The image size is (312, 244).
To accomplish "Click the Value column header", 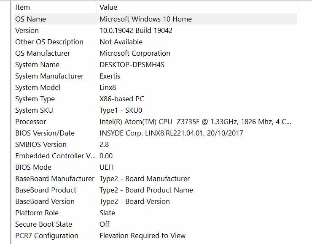I will (x=197, y=7).
